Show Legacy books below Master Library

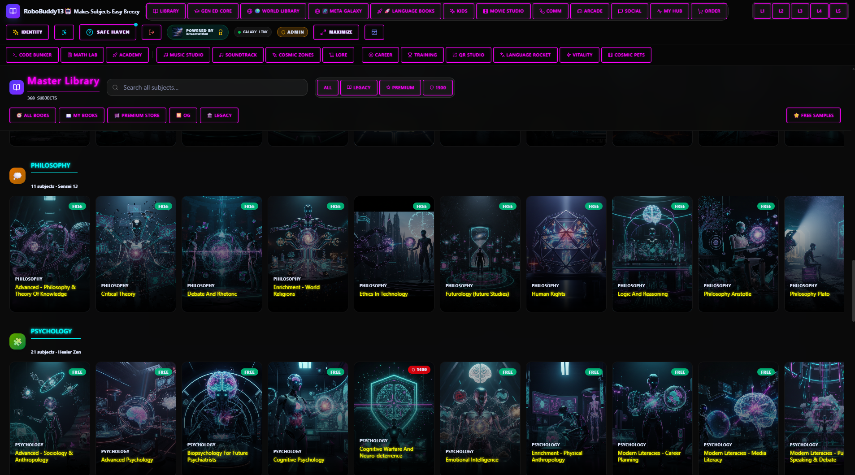pos(219,116)
